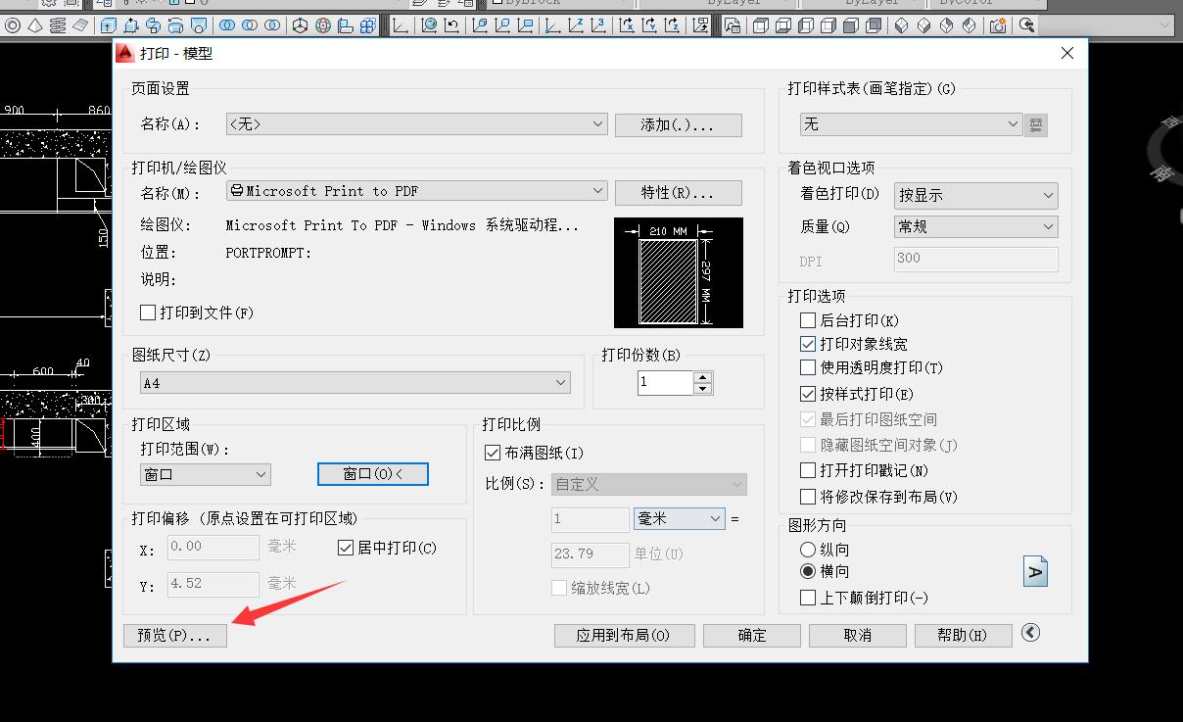The width and height of the screenshot is (1183, 722).
Task: Enable 后台打印 checkbox
Action: point(808,320)
